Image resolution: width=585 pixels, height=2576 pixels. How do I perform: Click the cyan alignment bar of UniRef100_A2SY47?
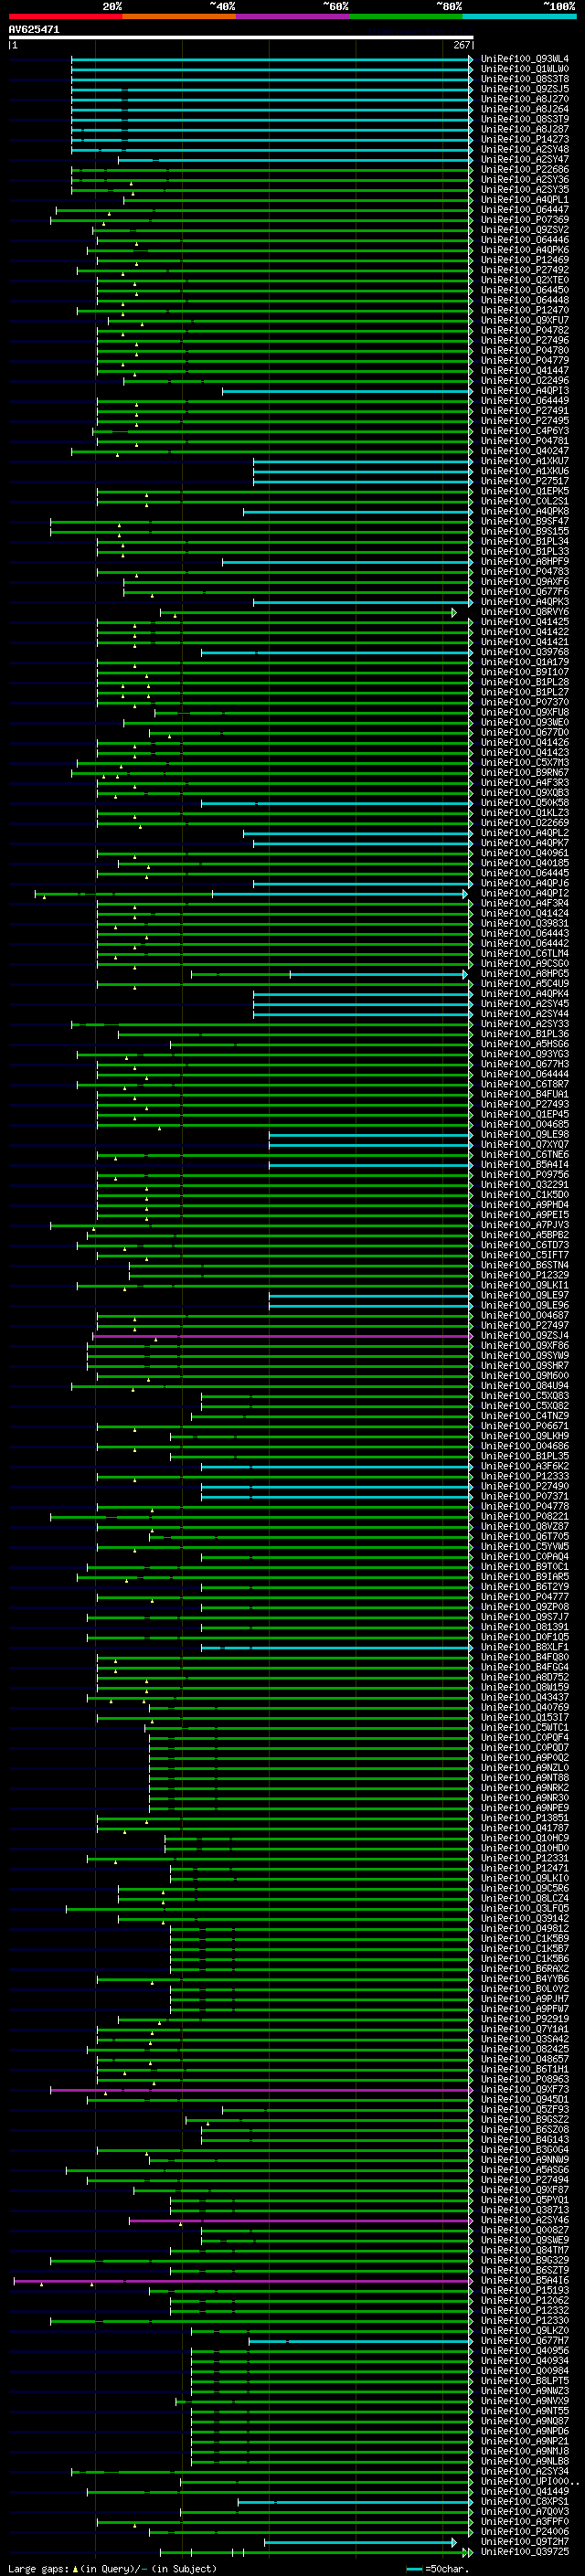pos(295,160)
